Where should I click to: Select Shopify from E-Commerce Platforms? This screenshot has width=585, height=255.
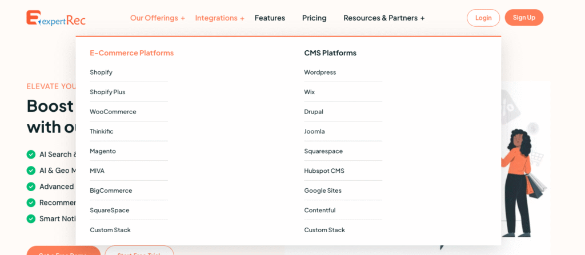click(101, 72)
